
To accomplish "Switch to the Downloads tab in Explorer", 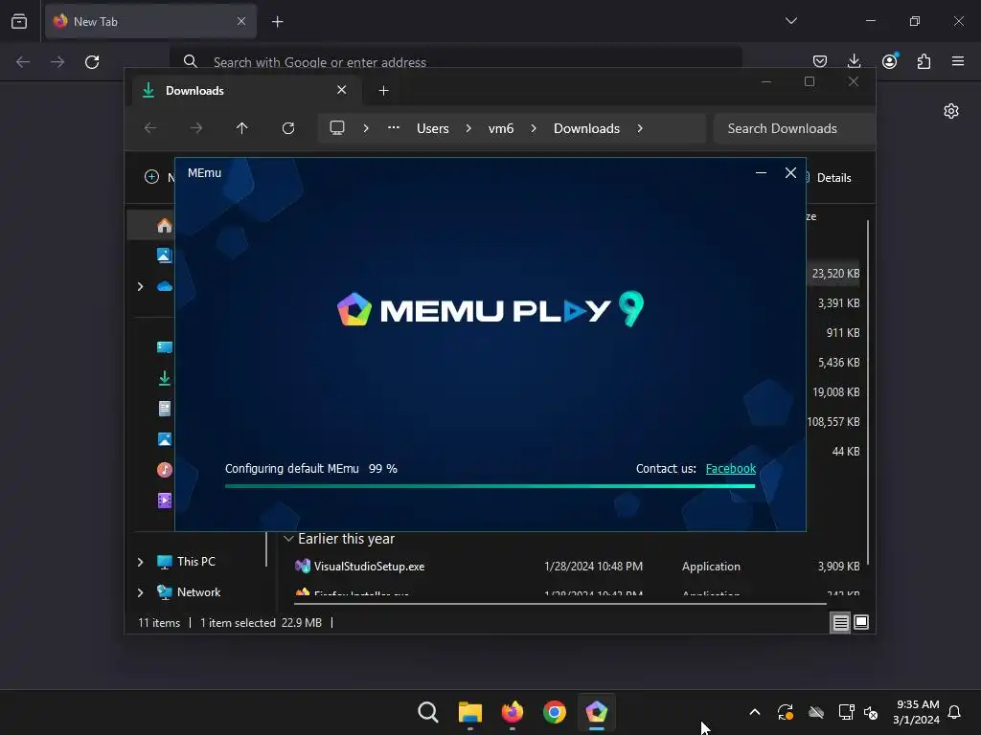I will pos(246,91).
